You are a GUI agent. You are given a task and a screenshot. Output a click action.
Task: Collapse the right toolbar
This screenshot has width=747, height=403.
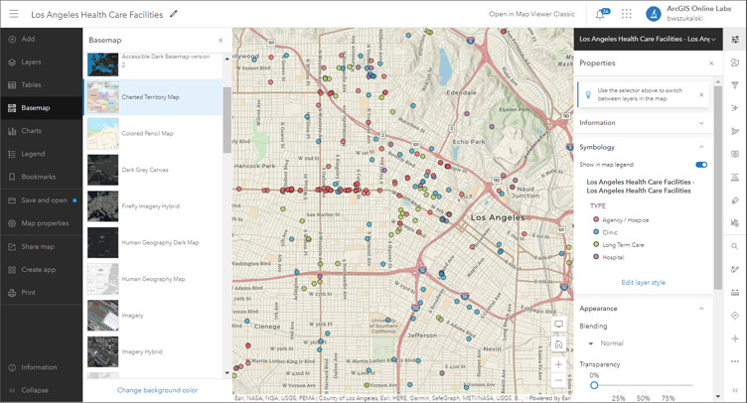(735, 390)
